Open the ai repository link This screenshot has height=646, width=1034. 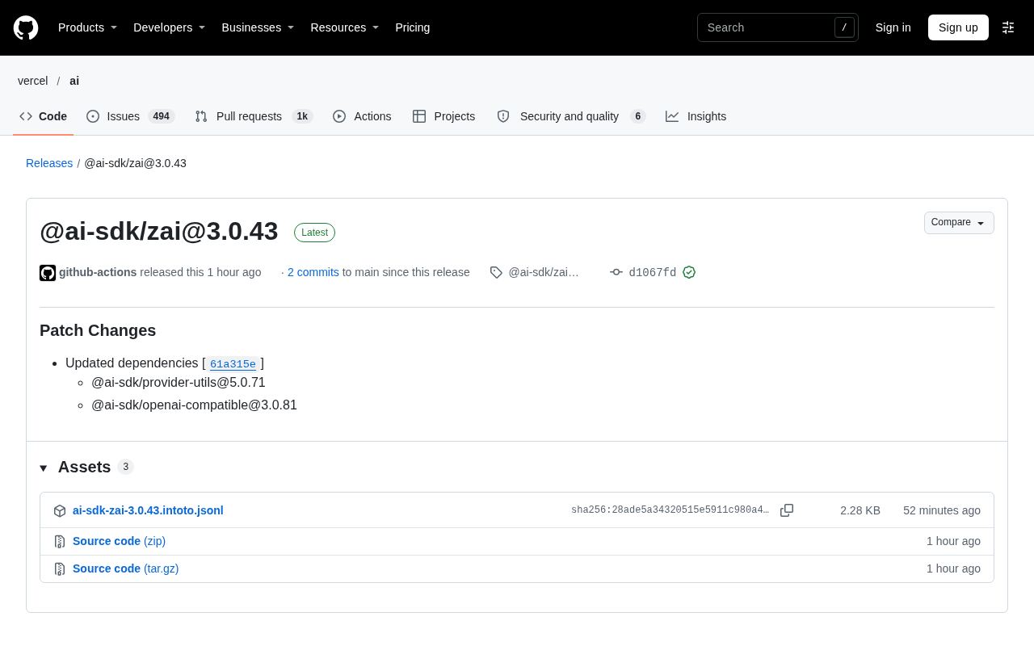(74, 81)
